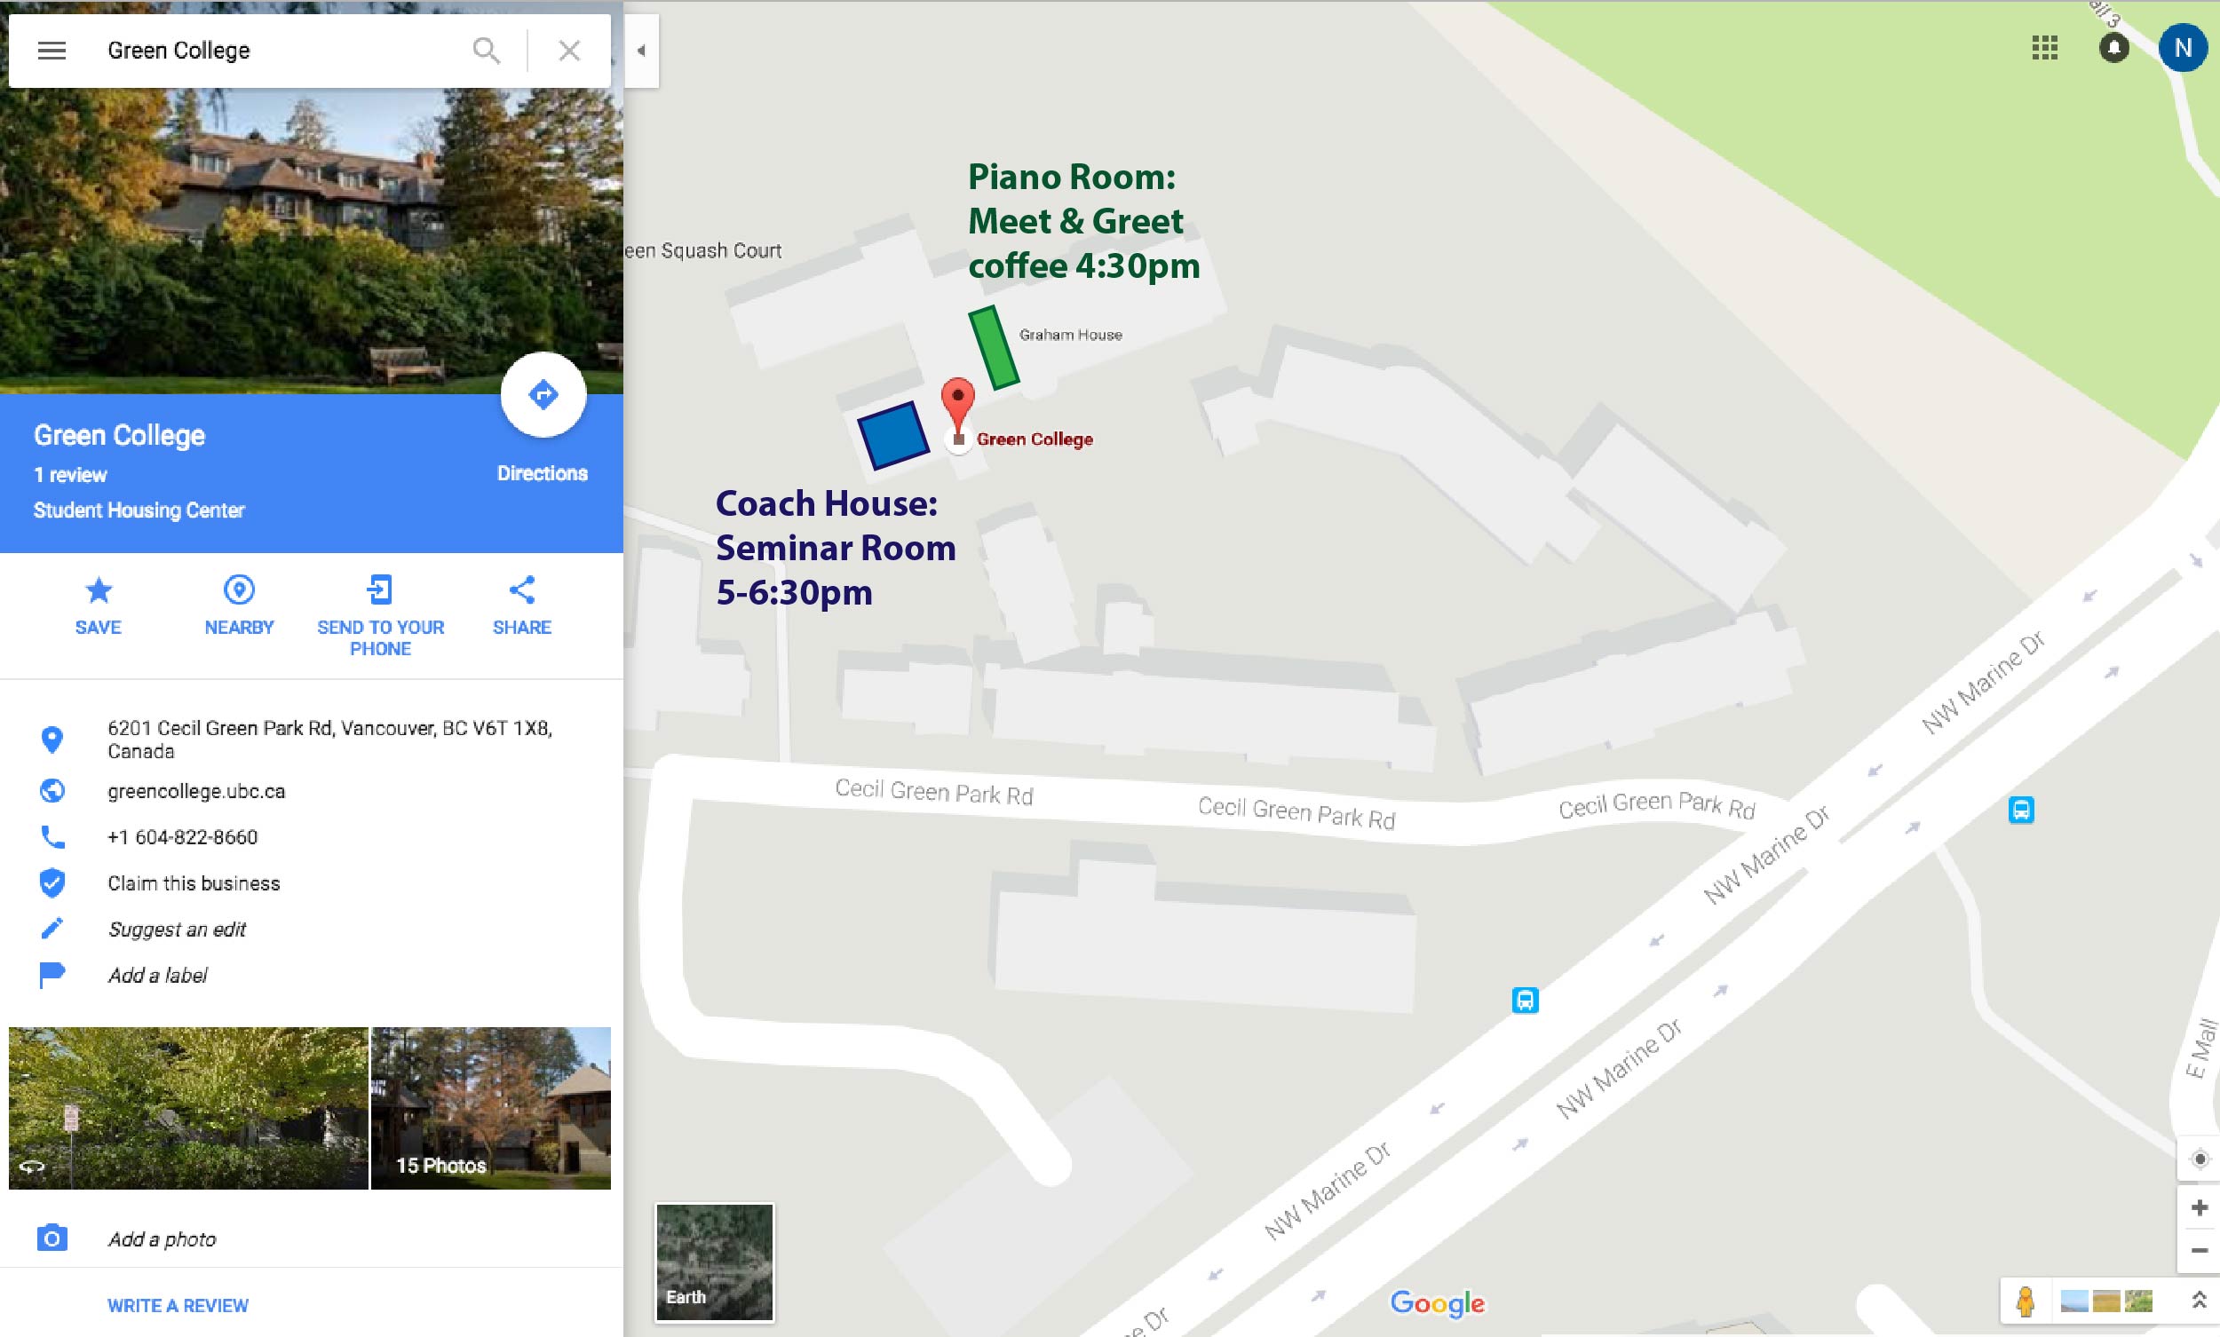
Task: Open the hamburger menu in search bar
Action: (52, 51)
